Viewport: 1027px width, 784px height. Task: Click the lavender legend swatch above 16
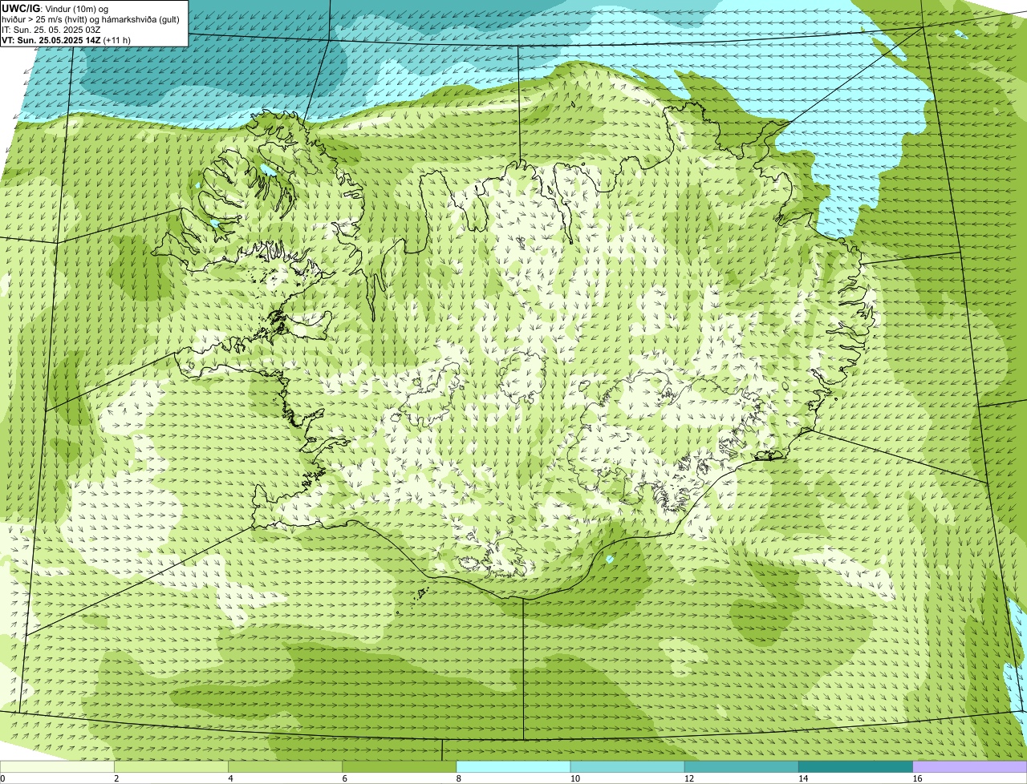tap(970, 767)
